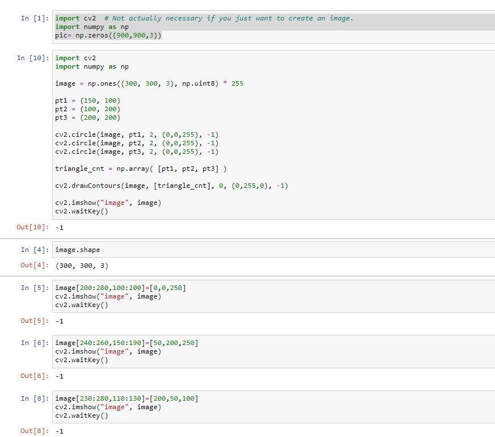
Task: Click the In [8]: prompt label
Action: click(x=35, y=398)
